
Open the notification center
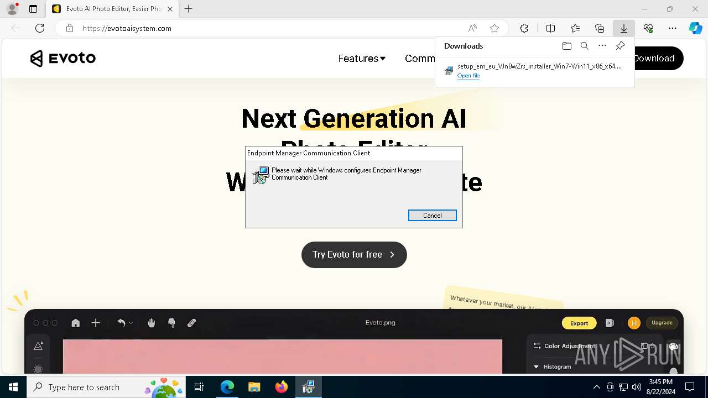690,387
